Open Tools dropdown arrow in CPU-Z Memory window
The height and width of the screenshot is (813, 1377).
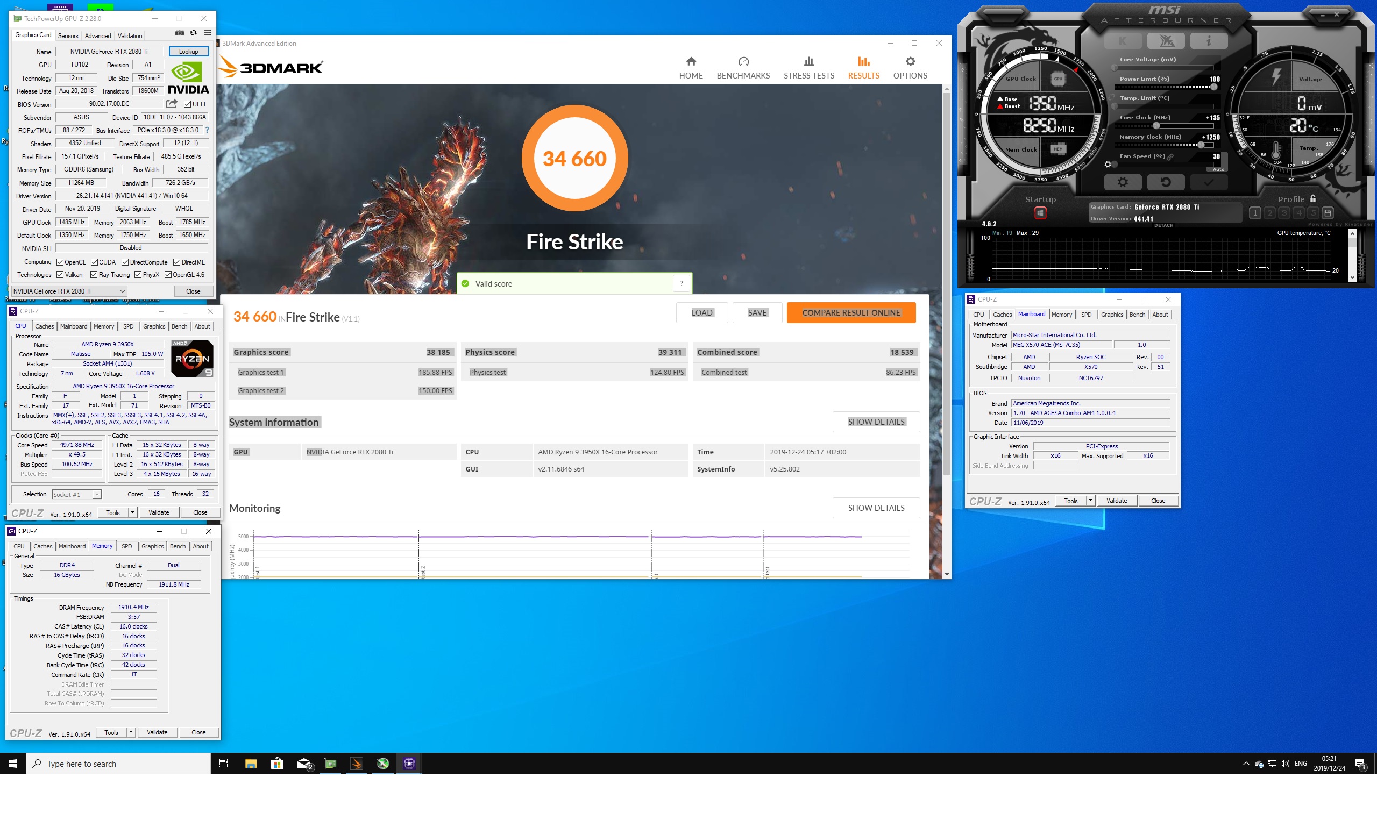click(x=130, y=732)
